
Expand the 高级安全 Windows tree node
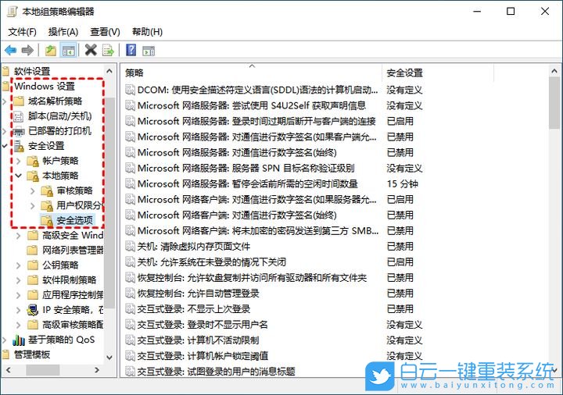[19, 236]
